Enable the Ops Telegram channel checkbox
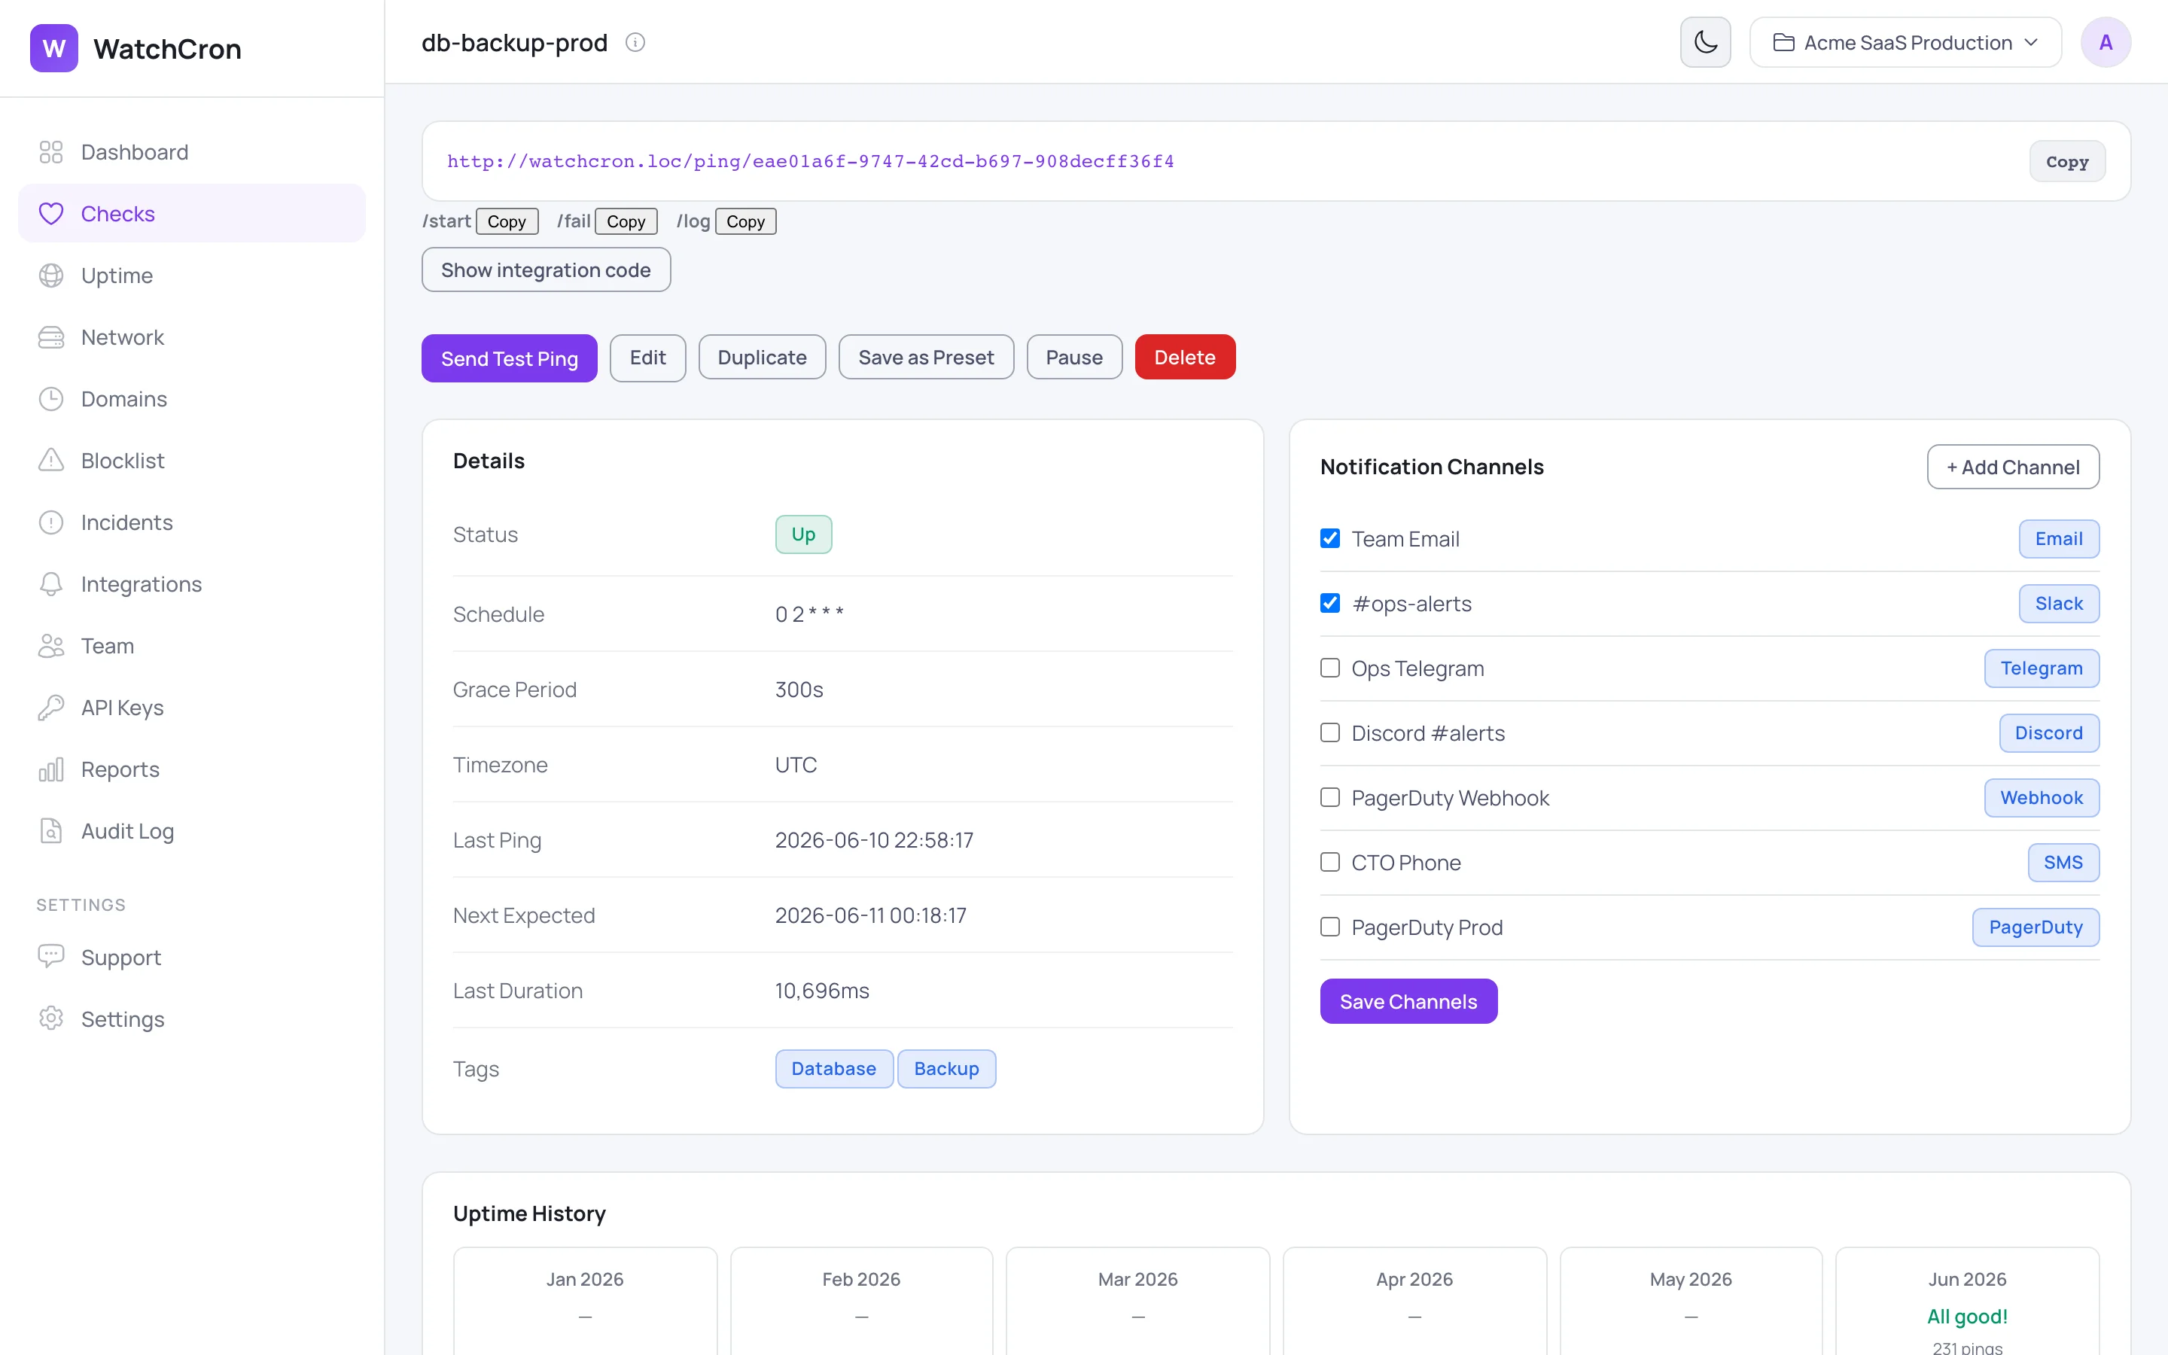Viewport: 2168px width, 1355px height. point(1330,668)
